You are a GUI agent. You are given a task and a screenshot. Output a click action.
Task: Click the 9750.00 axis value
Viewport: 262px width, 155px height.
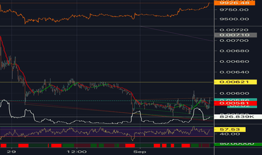(x=234, y=10)
